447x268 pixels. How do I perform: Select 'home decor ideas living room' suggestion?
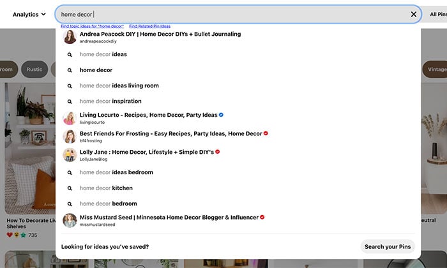coord(119,86)
